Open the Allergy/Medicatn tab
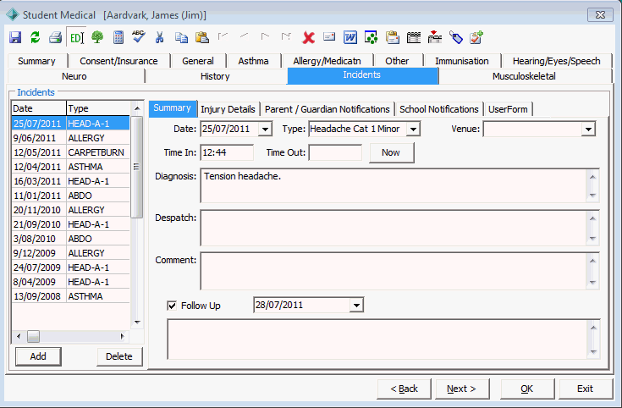The image size is (622, 408). pos(327,61)
